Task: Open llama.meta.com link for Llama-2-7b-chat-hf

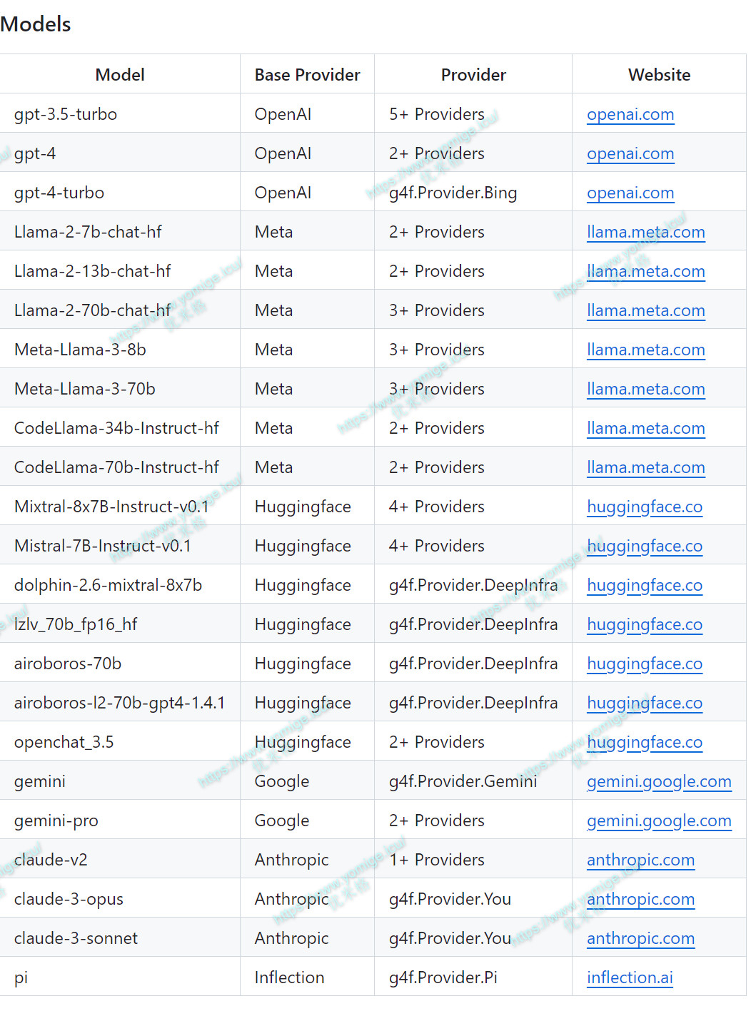Action: (x=645, y=233)
